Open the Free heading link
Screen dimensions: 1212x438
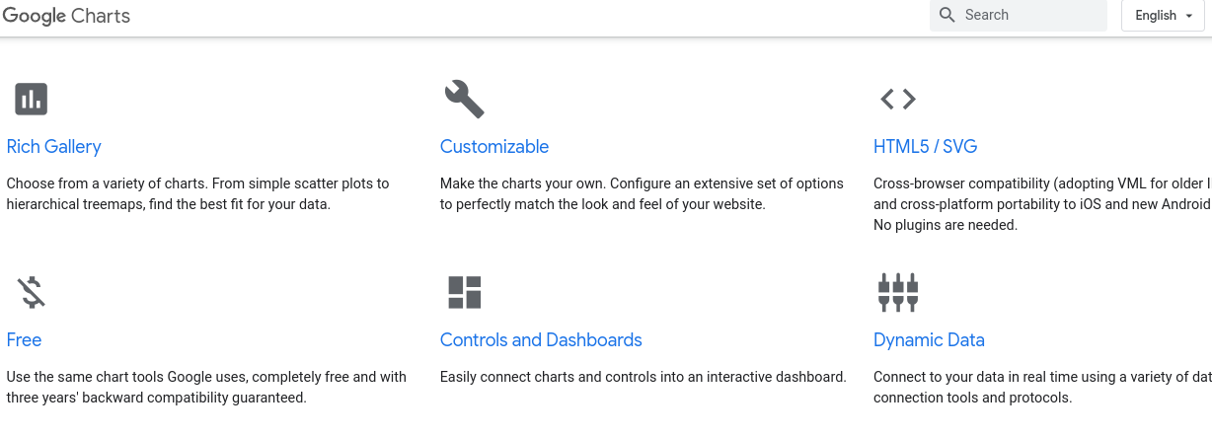pyautogui.click(x=24, y=340)
